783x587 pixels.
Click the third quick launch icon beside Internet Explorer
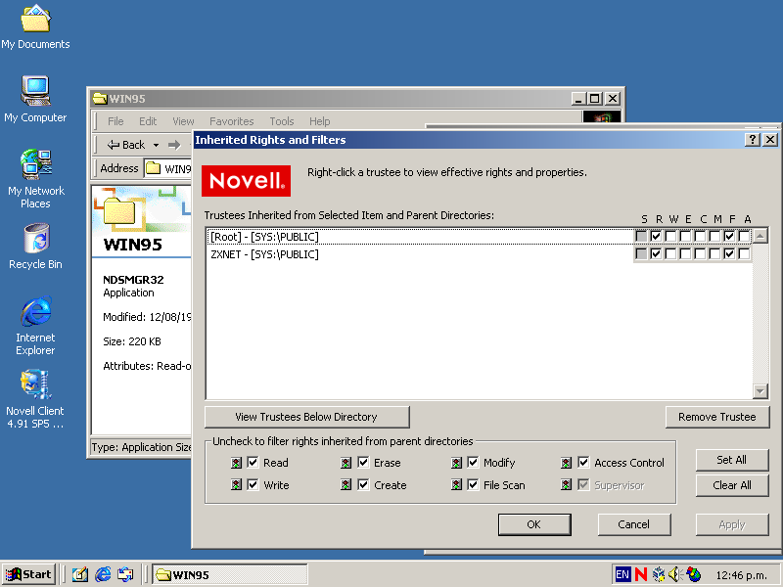125,574
